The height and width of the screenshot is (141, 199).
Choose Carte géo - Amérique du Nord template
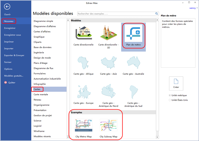click(x=108, y=96)
